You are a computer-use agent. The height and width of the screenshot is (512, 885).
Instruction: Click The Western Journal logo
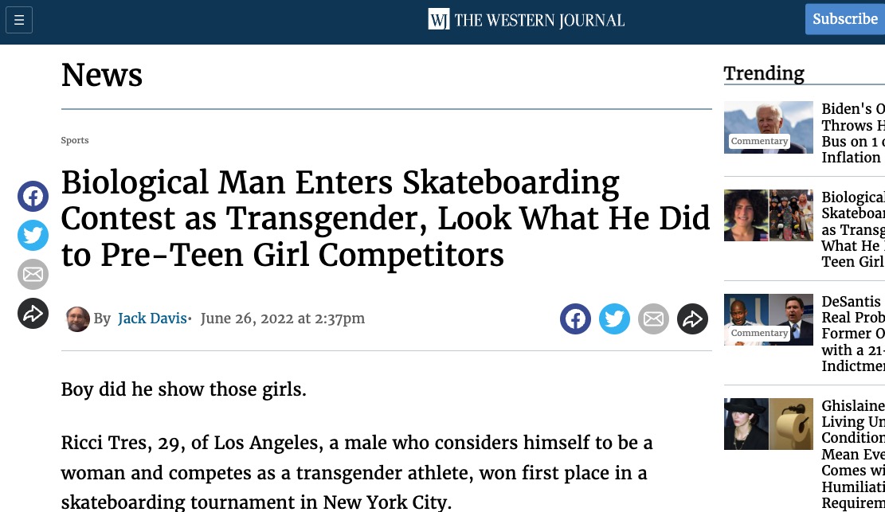click(x=526, y=20)
